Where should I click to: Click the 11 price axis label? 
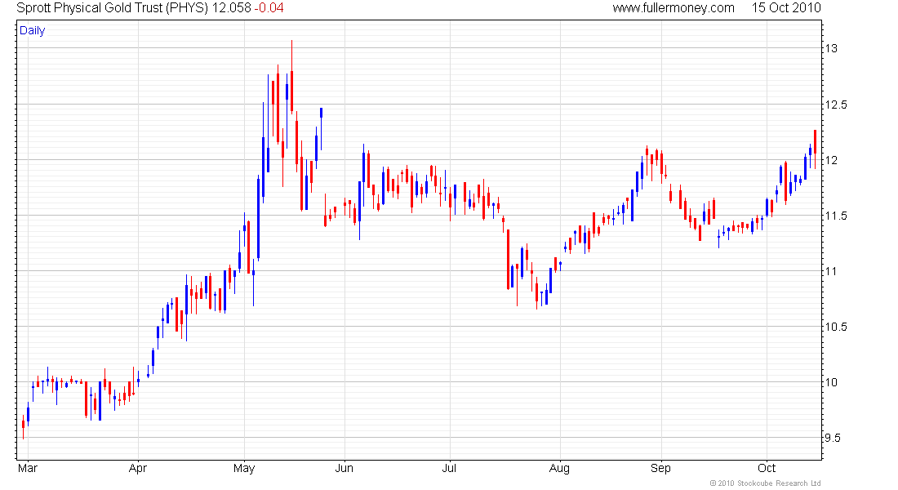[x=831, y=271]
